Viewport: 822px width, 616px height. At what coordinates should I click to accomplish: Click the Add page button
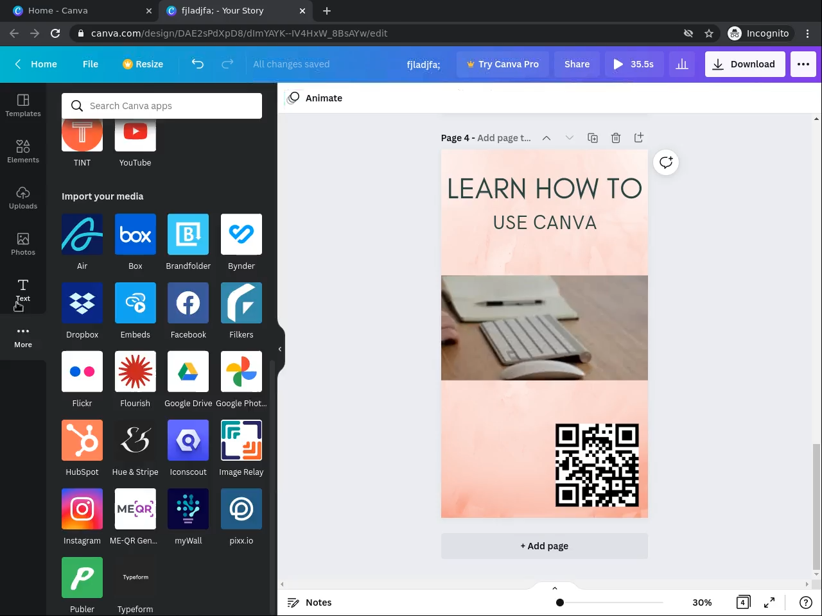pos(545,546)
